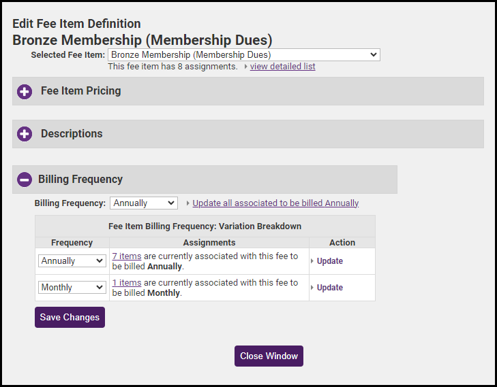Image resolution: width=497 pixels, height=387 pixels.
Task: Click arrow icon before Update all associated link
Action: 187,203
